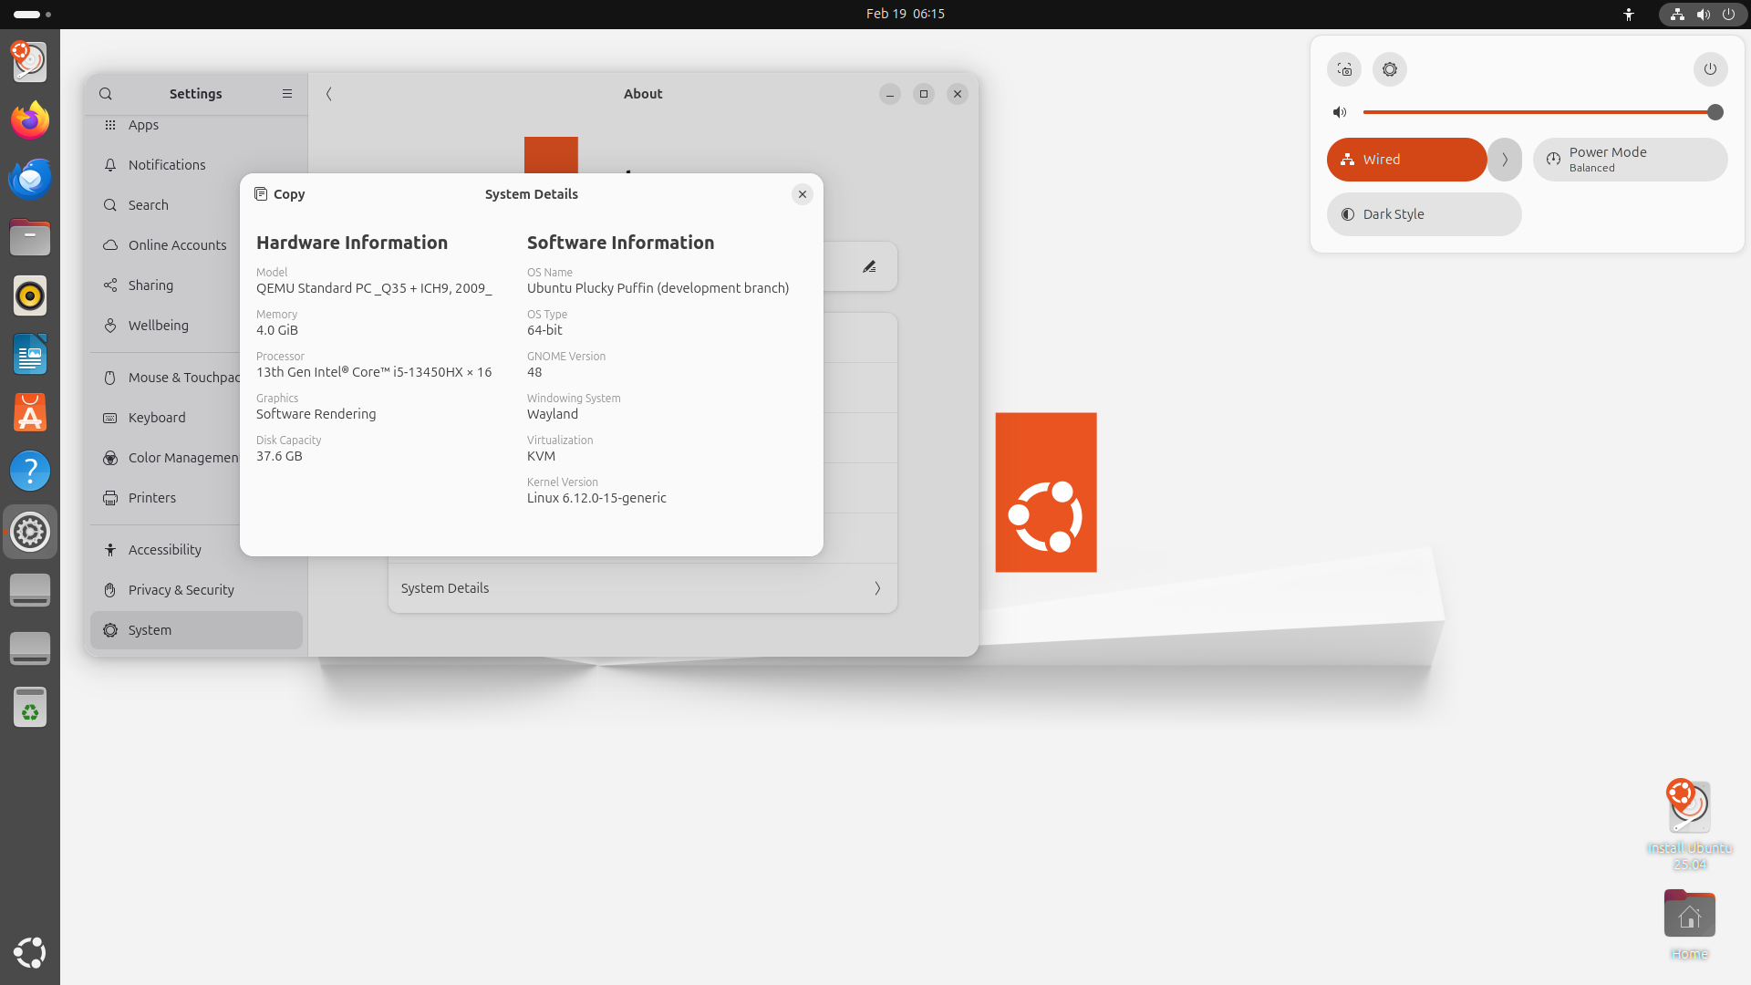Select the Trash/Recycle Bin dock icon
Image resolution: width=1751 pixels, height=985 pixels.
click(x=30, y=707)
